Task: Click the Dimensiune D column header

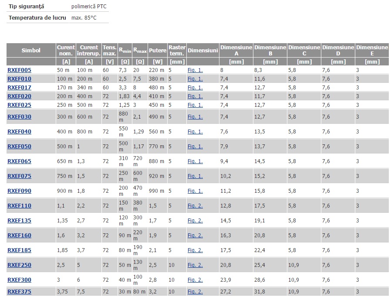Action: [338, 51]
